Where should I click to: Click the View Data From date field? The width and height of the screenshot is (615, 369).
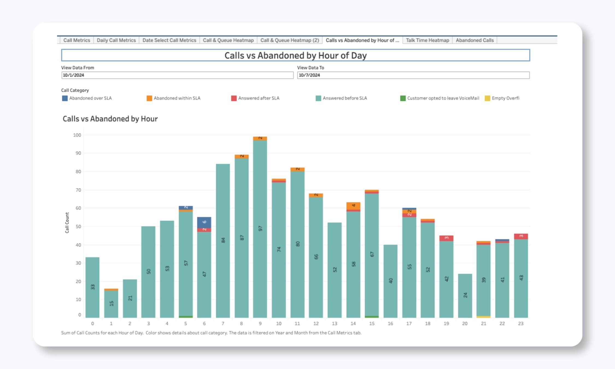click(x=177, y=75)
